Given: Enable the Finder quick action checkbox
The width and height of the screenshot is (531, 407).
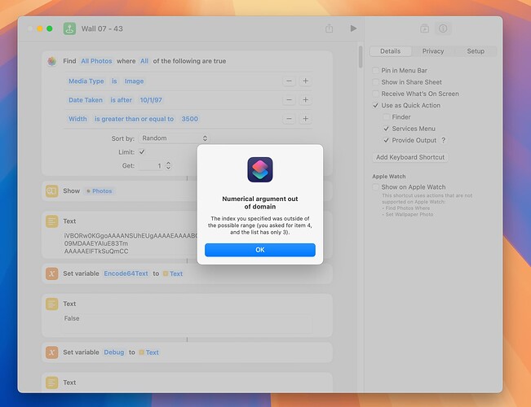Looking at the screenshot, I should click(x=386, y=117).
